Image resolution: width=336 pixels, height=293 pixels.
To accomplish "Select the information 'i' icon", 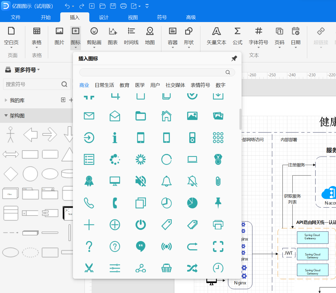I will [x=115, y=138].
